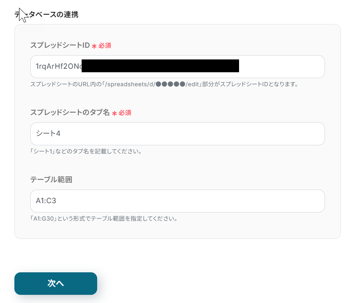Click the スプレッドシートID input field
351x303 pixels.
click(280, 66)
